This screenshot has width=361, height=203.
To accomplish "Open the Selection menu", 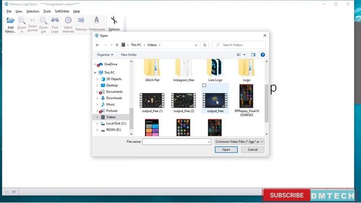I will [33, 11].
